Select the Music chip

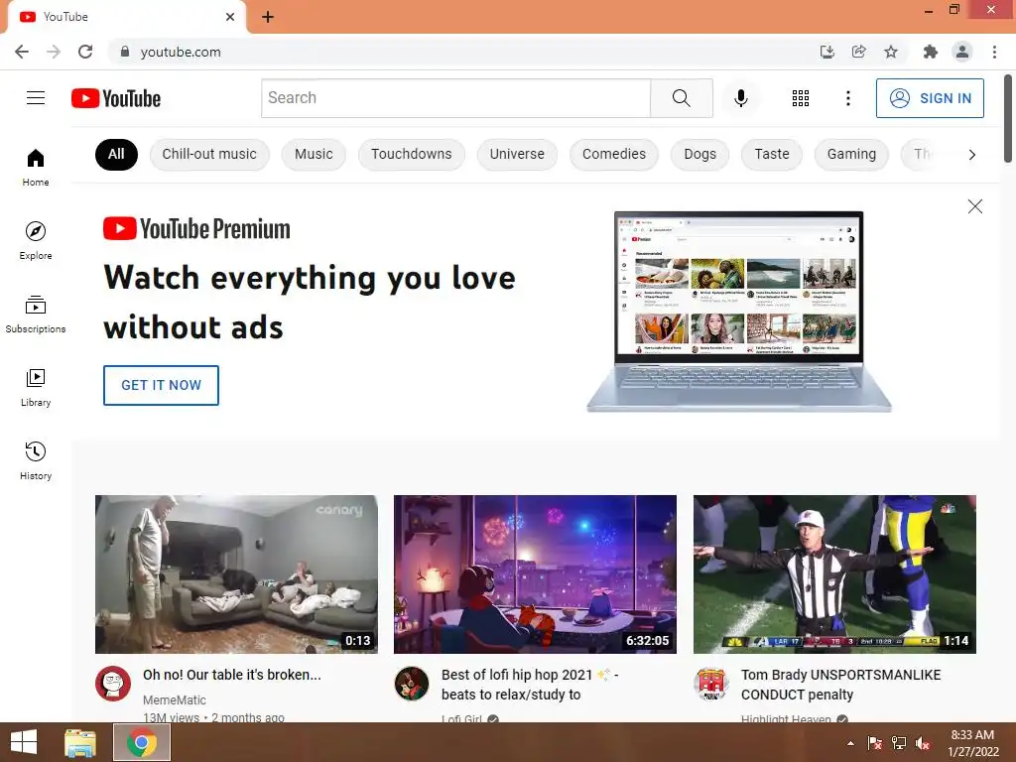(x=314, y=154)
